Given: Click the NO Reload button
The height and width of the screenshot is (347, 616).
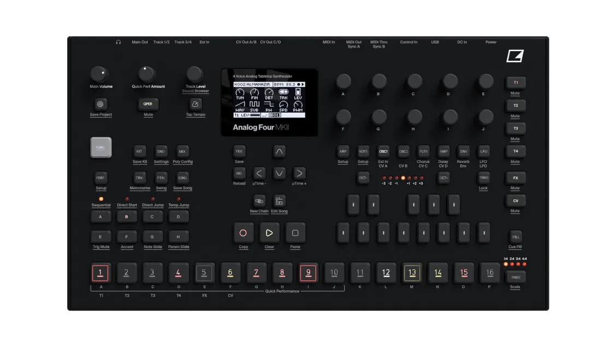Looking at the screenshot, I should [239, 173].
